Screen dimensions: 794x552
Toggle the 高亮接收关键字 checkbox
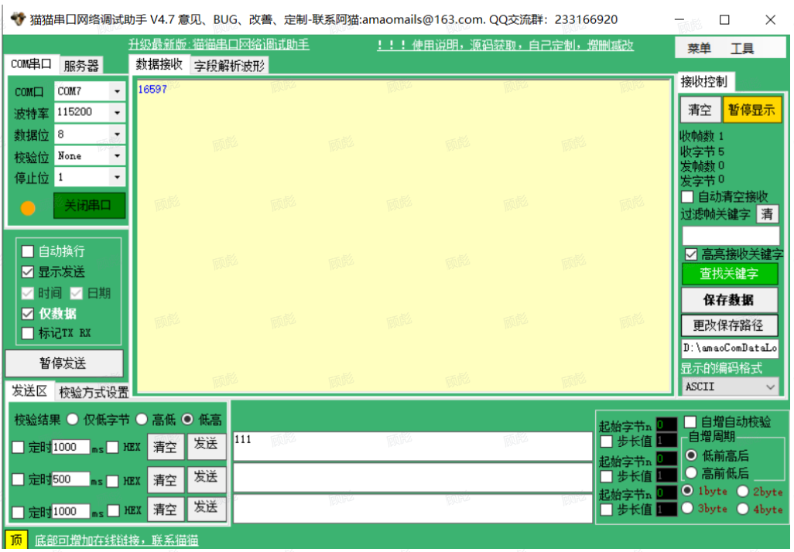click(x=691, y=254)
